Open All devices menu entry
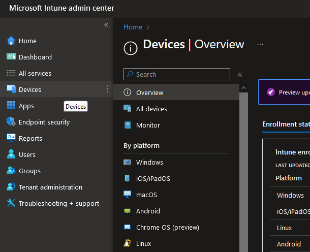Image resolution: width=310 pixels, height=252 pixels. (x=176, y=109)
